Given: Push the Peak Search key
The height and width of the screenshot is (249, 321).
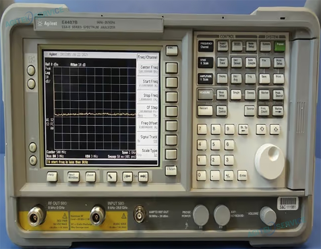Looking at the screenshot, I should point(278,95).
